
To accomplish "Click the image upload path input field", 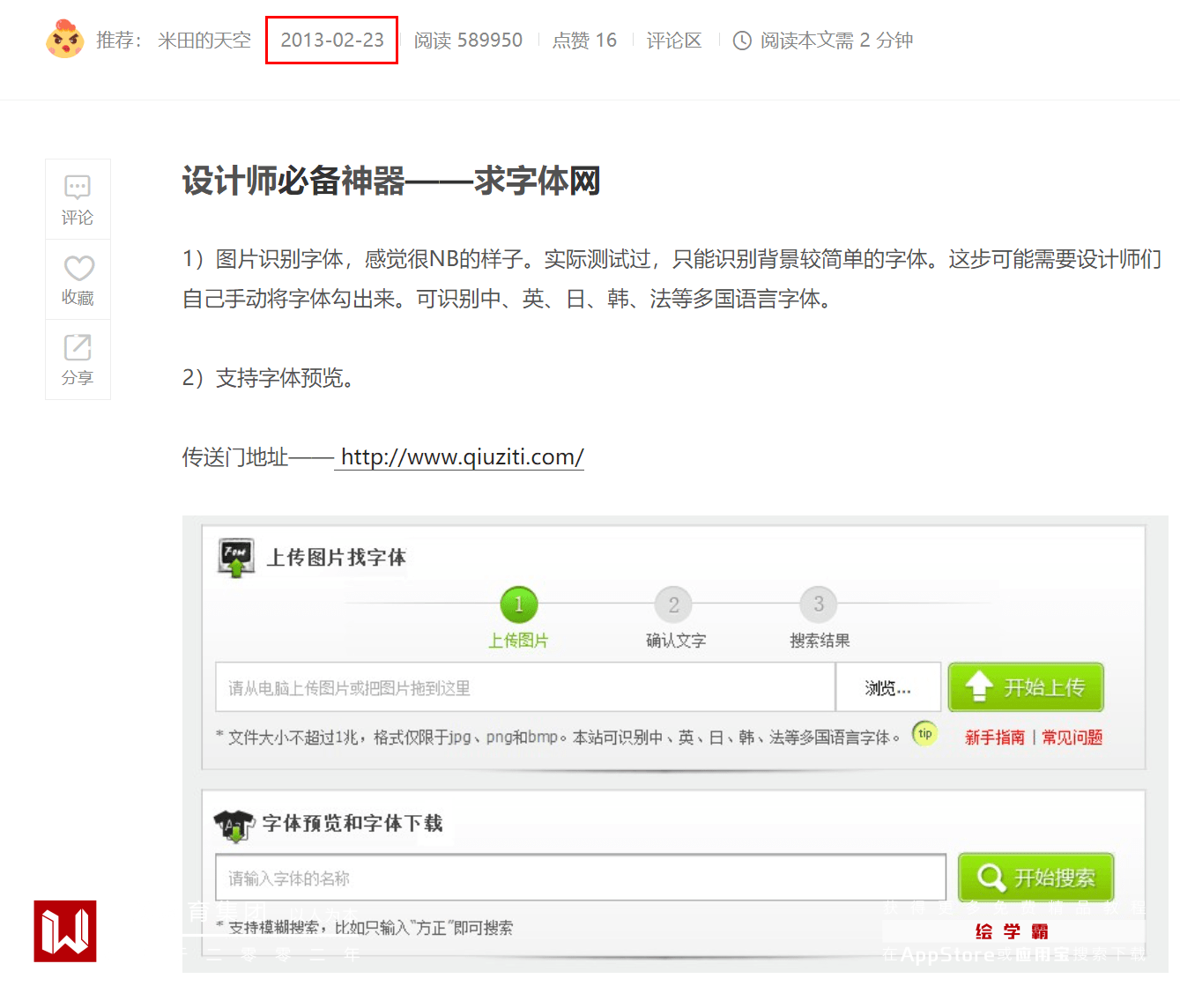I will tap(525, 687).
